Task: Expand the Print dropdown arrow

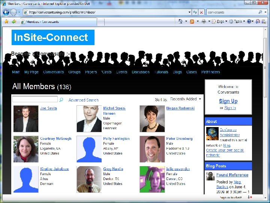Action: (209, 21)
